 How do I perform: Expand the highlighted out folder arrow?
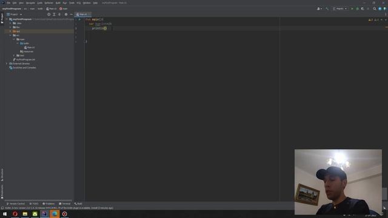[11, 31]
